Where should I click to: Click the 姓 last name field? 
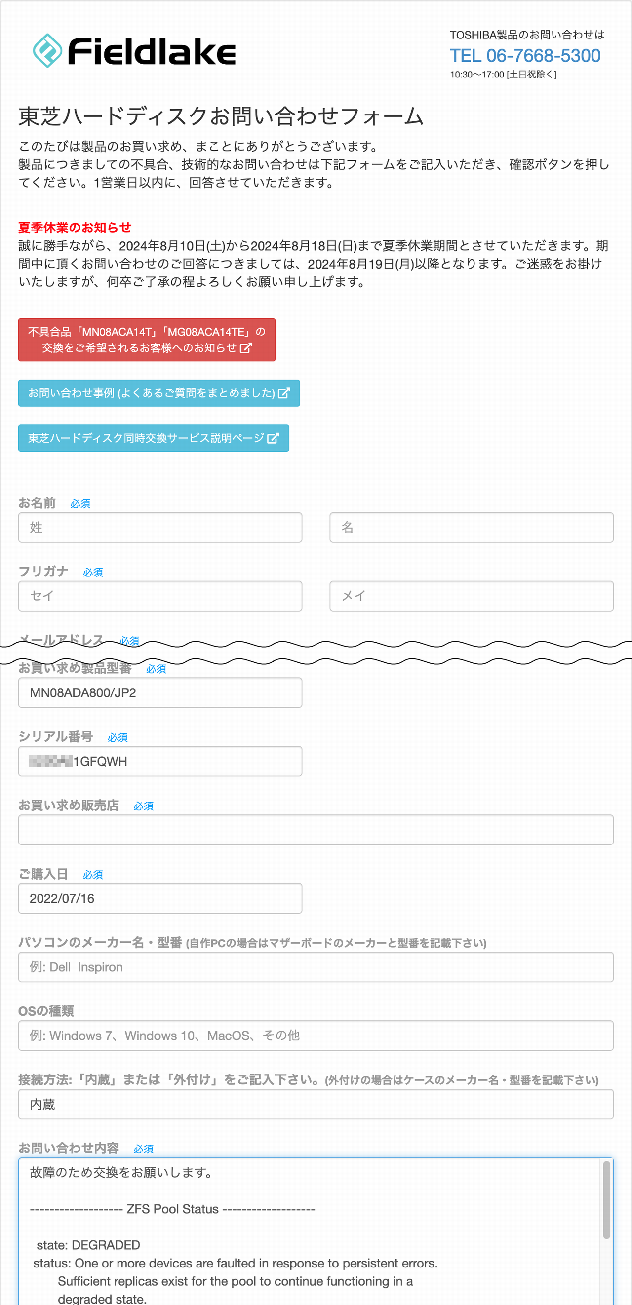click(160, 527)
